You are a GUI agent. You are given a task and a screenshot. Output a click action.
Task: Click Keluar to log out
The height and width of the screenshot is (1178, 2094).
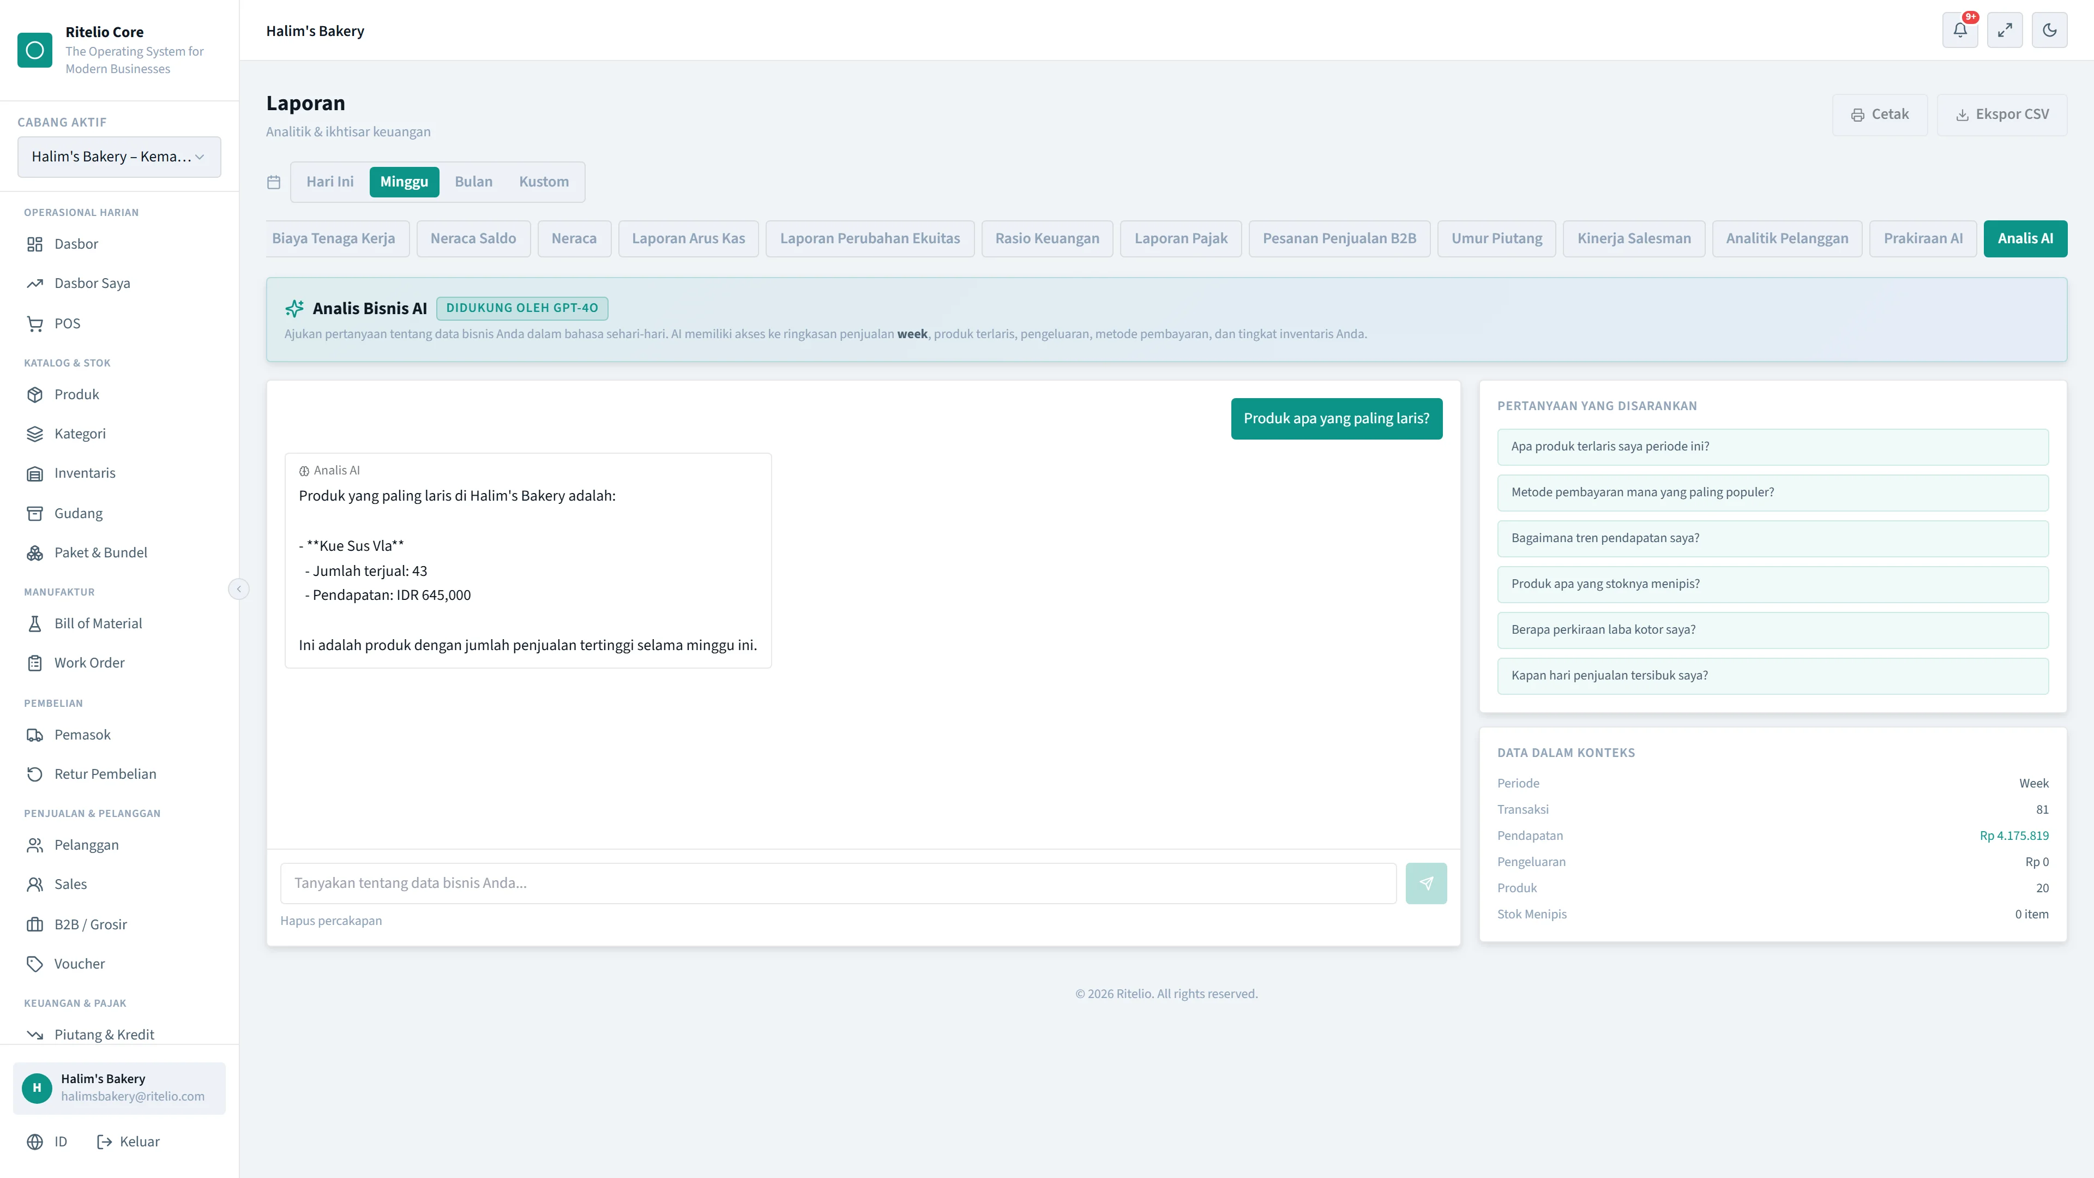pyautogui.click(x=129, y=1141)
